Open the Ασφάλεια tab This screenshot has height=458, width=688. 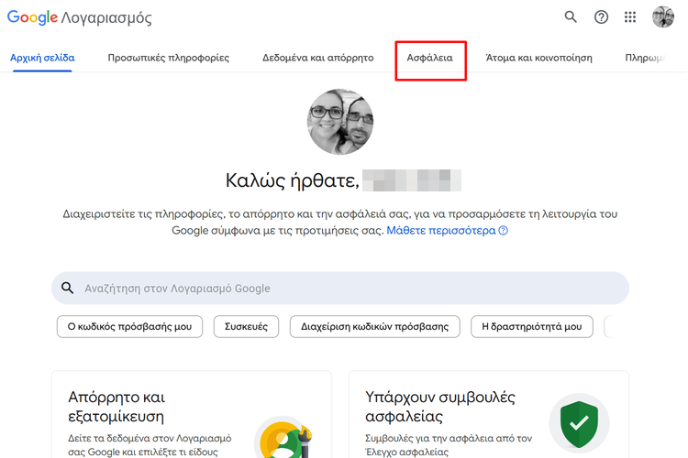(x=429, y=58)
